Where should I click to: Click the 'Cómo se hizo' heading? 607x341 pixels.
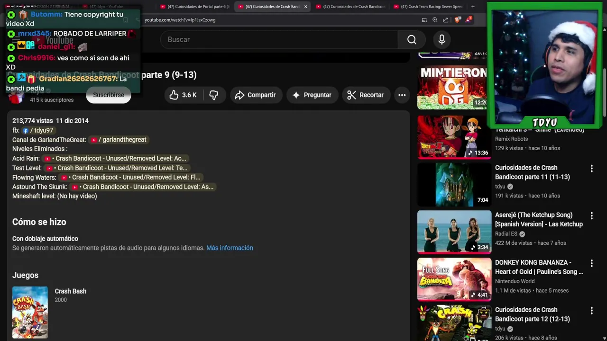(x=39, y=222)
